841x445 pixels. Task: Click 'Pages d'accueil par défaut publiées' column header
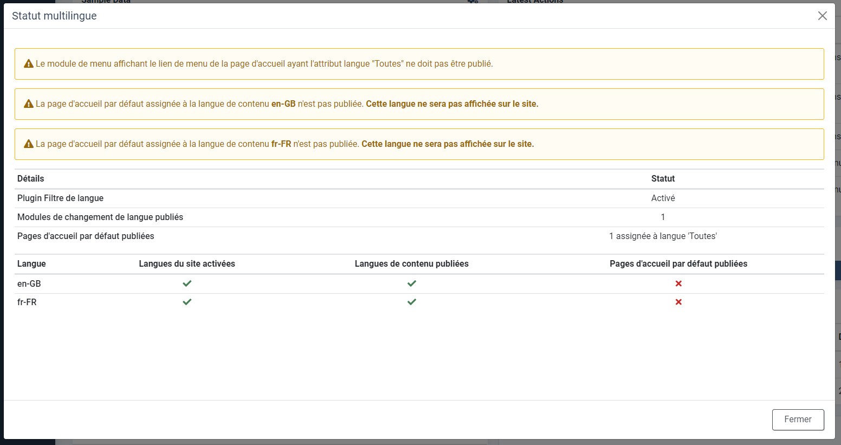point(678,263)
